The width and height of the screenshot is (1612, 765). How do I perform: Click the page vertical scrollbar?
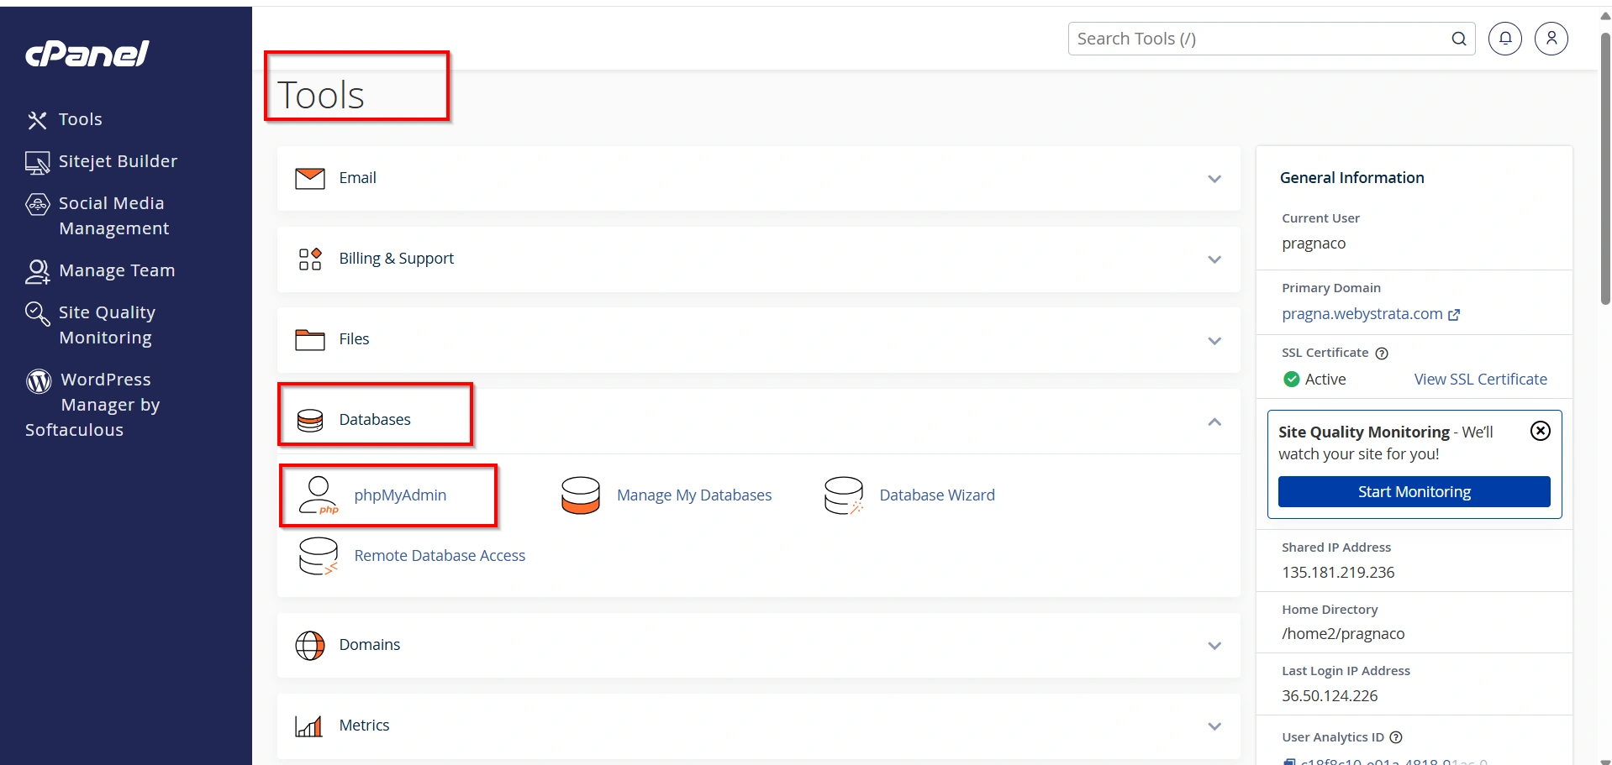(x=1605, y=168)
